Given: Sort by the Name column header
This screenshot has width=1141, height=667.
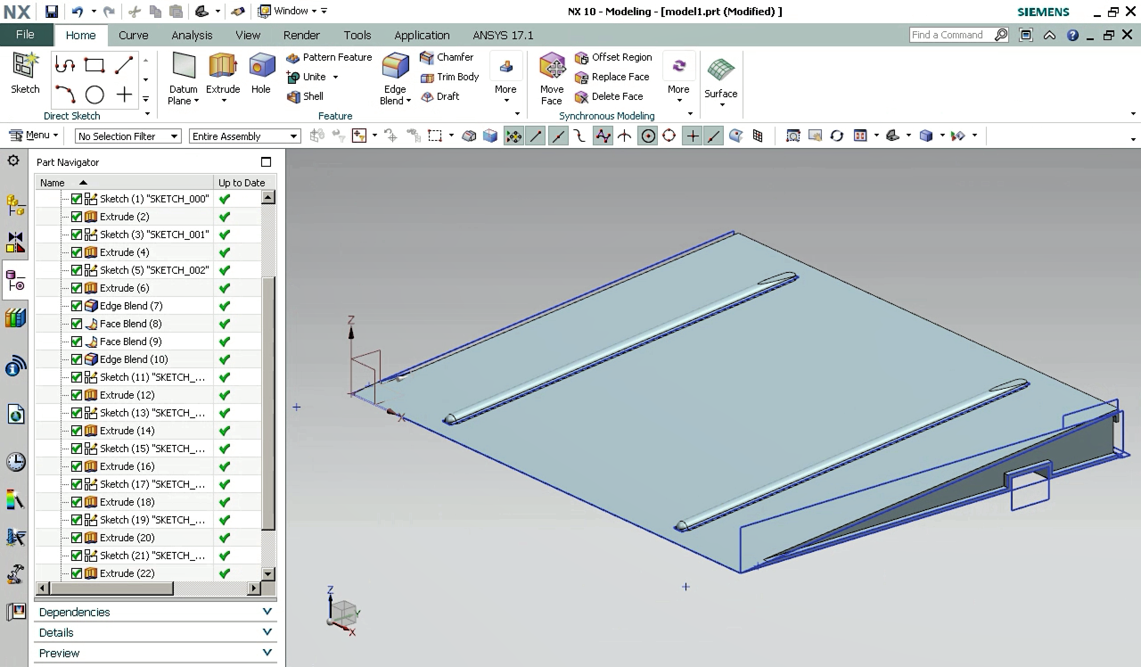Looking at the screenshot, I should (x=124, y=182).
